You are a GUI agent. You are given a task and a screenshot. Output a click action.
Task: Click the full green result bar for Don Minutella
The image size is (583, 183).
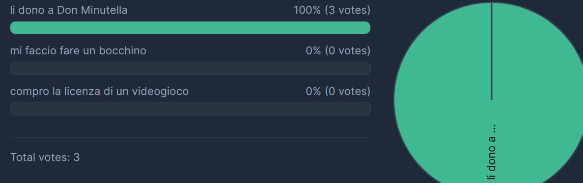[x=190, y=28]
